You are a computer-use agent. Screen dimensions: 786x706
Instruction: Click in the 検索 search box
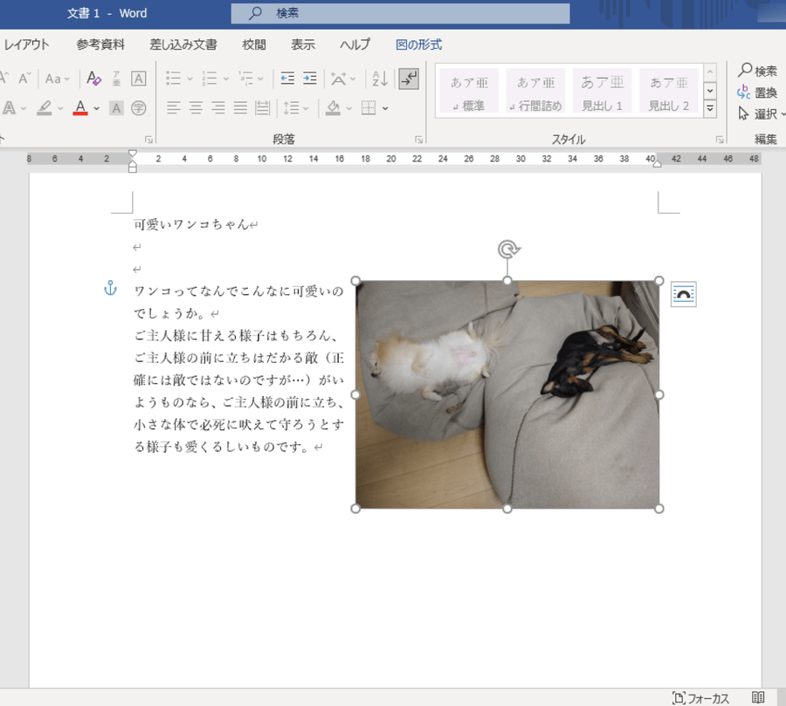point(400,13)
